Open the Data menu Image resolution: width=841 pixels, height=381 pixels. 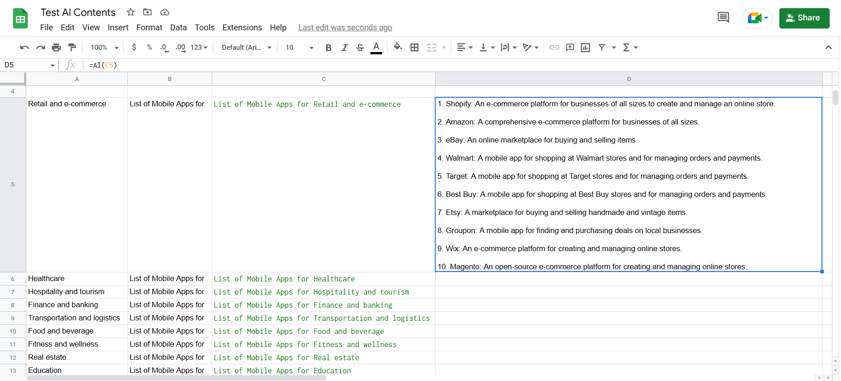(178, 28)
